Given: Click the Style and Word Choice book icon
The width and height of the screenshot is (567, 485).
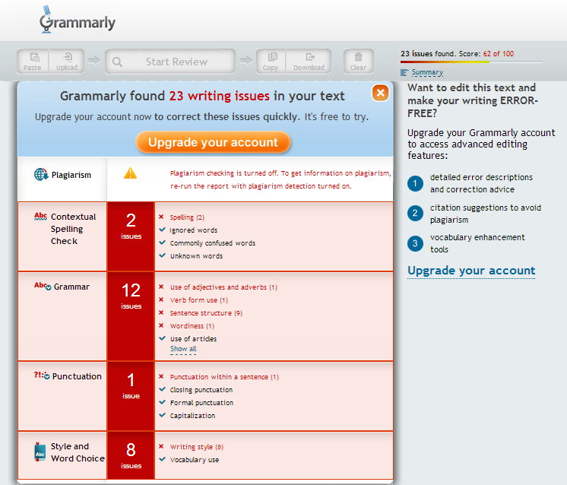Looking at the screenshot, I should click(40, 452).
